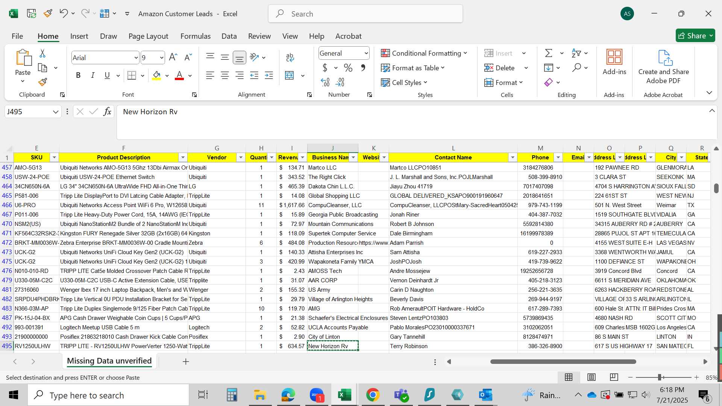Click the AutoSum sigma icon
This screenshot has height=406, width=722.
549,53
